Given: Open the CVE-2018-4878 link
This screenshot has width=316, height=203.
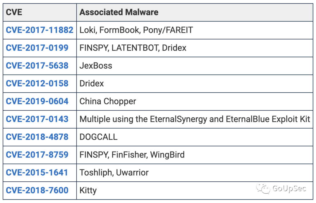Looking at the screenshot, I should [37, 137].
